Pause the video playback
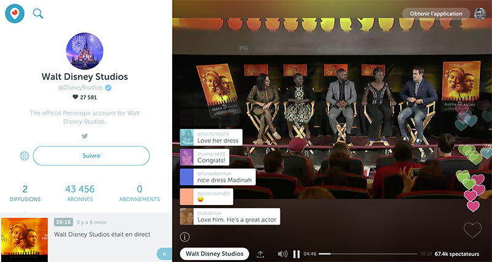Viewport: 492px width, 262px height. pos(296,254)
